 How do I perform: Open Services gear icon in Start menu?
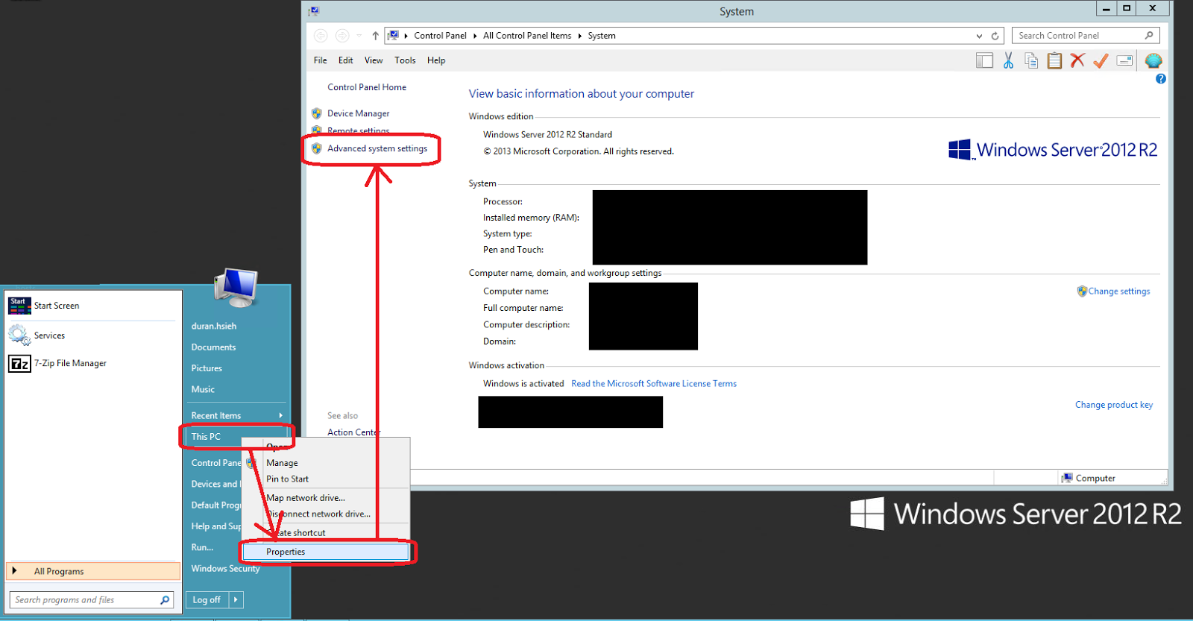tap(19, 335)
